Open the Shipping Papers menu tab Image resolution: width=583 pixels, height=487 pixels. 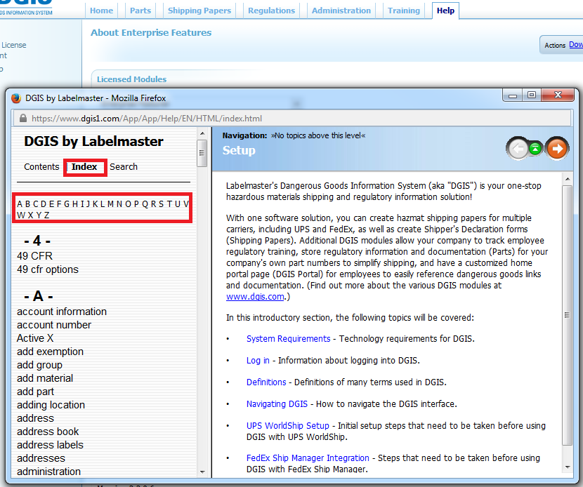pos(199,11)
